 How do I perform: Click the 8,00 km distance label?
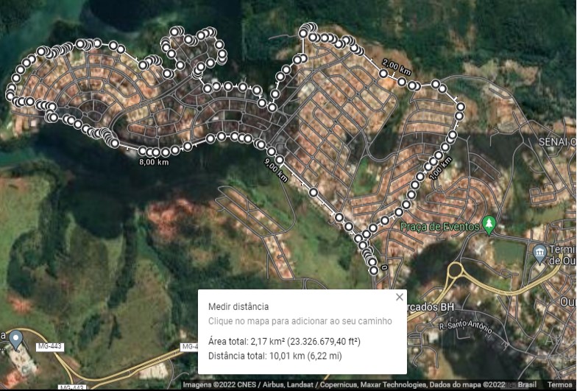pos(154,162)
